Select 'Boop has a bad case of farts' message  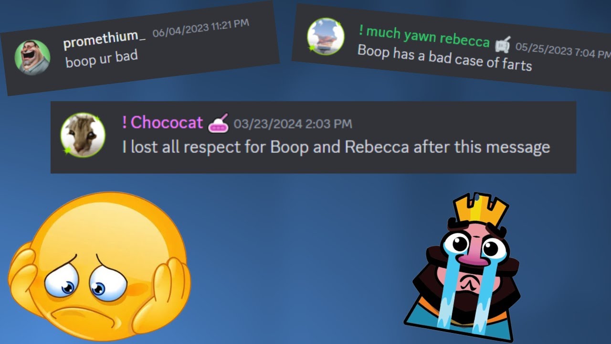pyautogui.click(x=444, y=58)
